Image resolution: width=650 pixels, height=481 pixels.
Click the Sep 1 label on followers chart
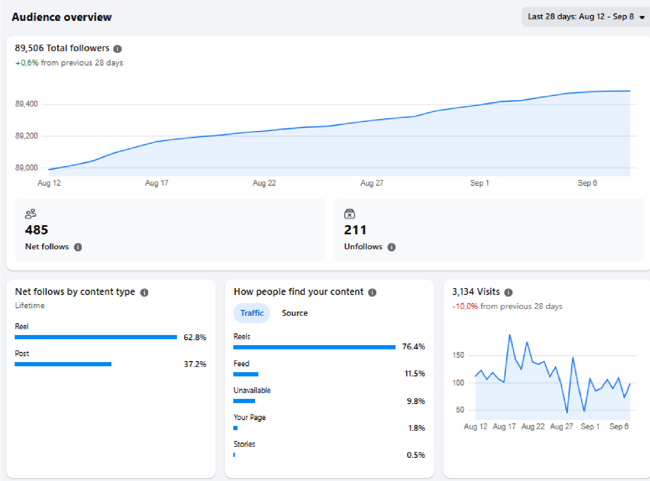479,183
